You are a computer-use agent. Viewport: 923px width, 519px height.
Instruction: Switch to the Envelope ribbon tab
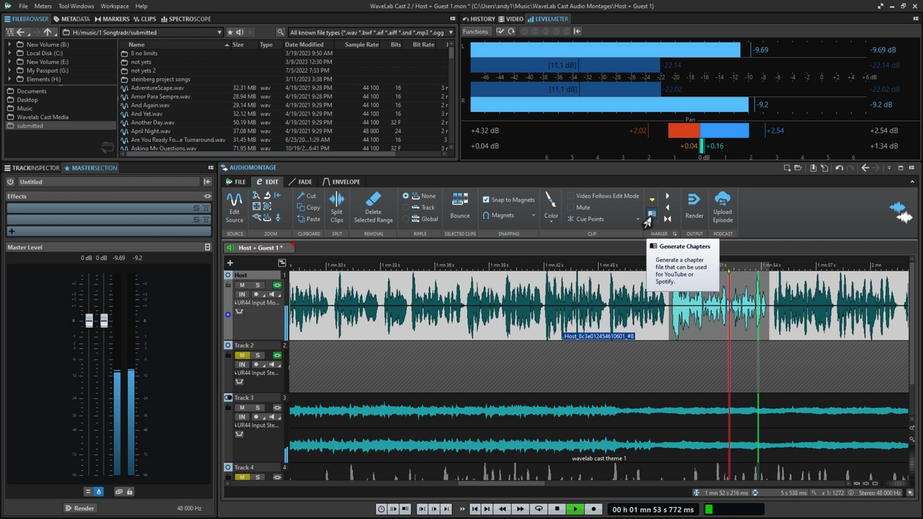341,182
